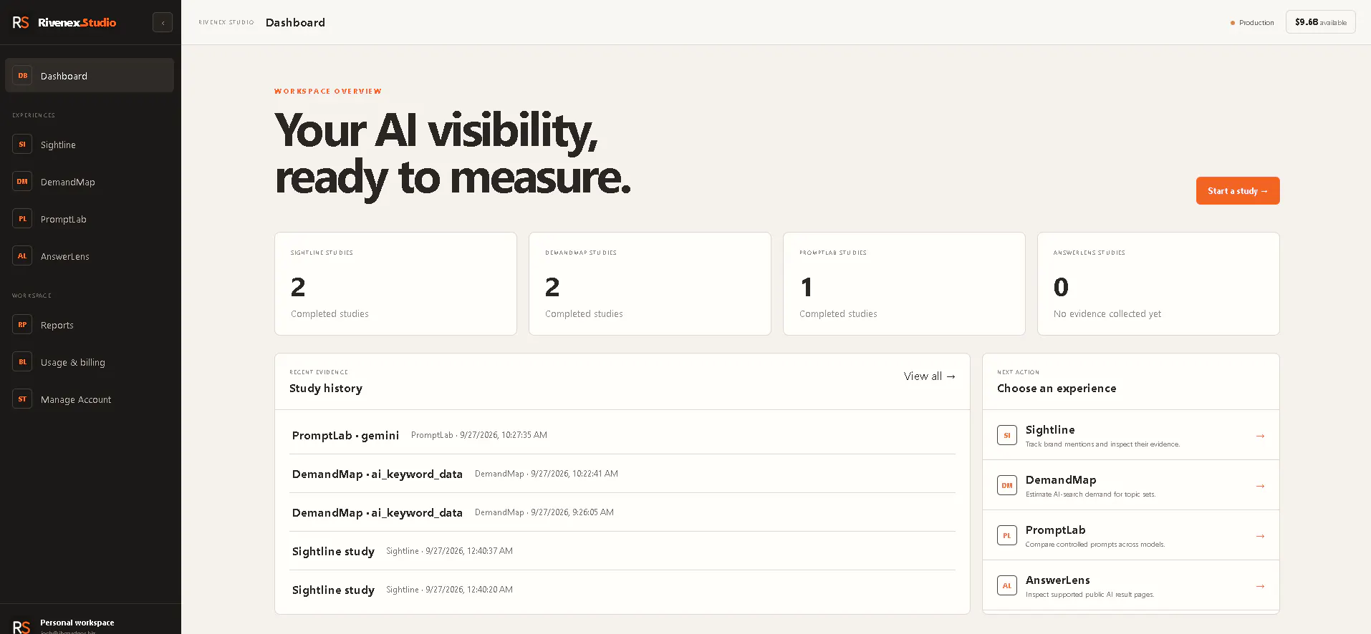Image resolution: width=1371 pixels, height=634 pixels.
Task: Open the Sightline study from 12:40:20 AM
Action: [x=622, y=590]
